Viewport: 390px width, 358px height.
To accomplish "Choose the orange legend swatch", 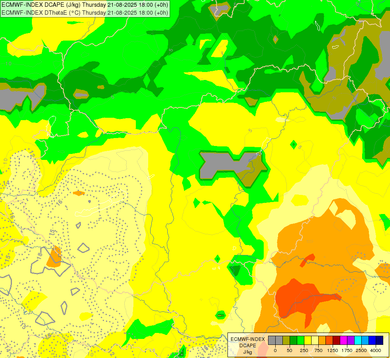I will (x=322, y=340).
